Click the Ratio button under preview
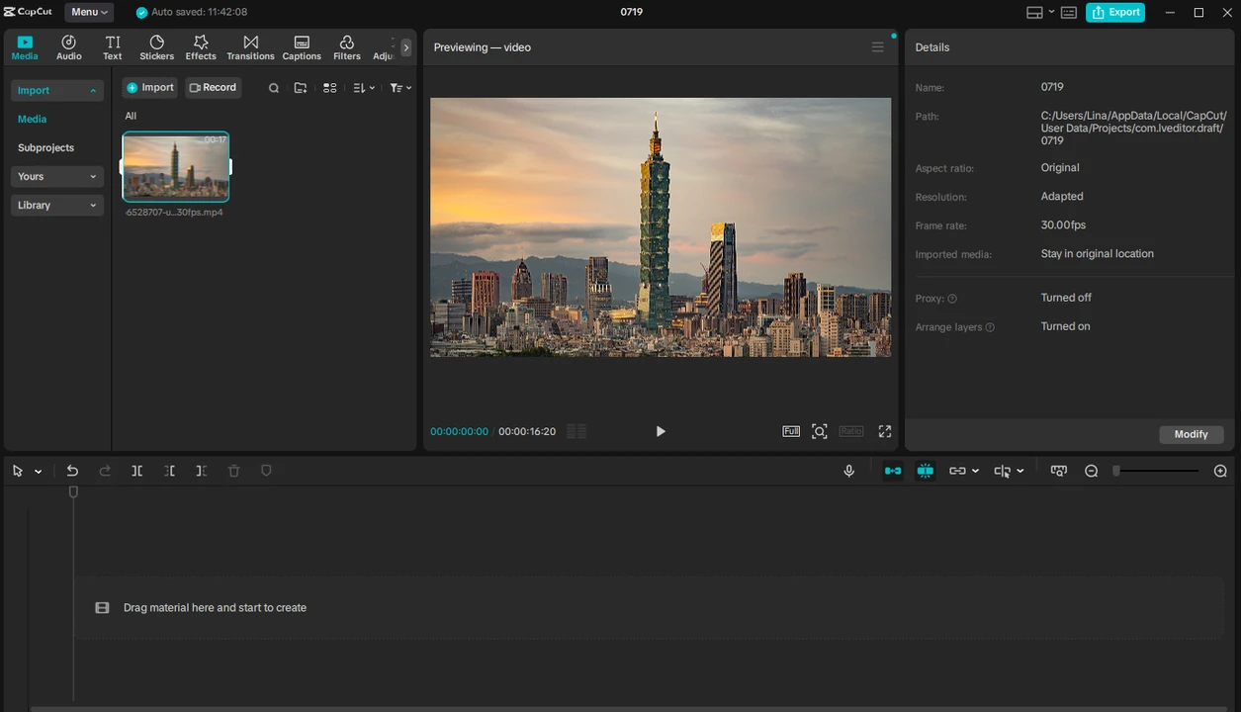The height and width of the screenshot is (712, 1241). click(851, 431)
